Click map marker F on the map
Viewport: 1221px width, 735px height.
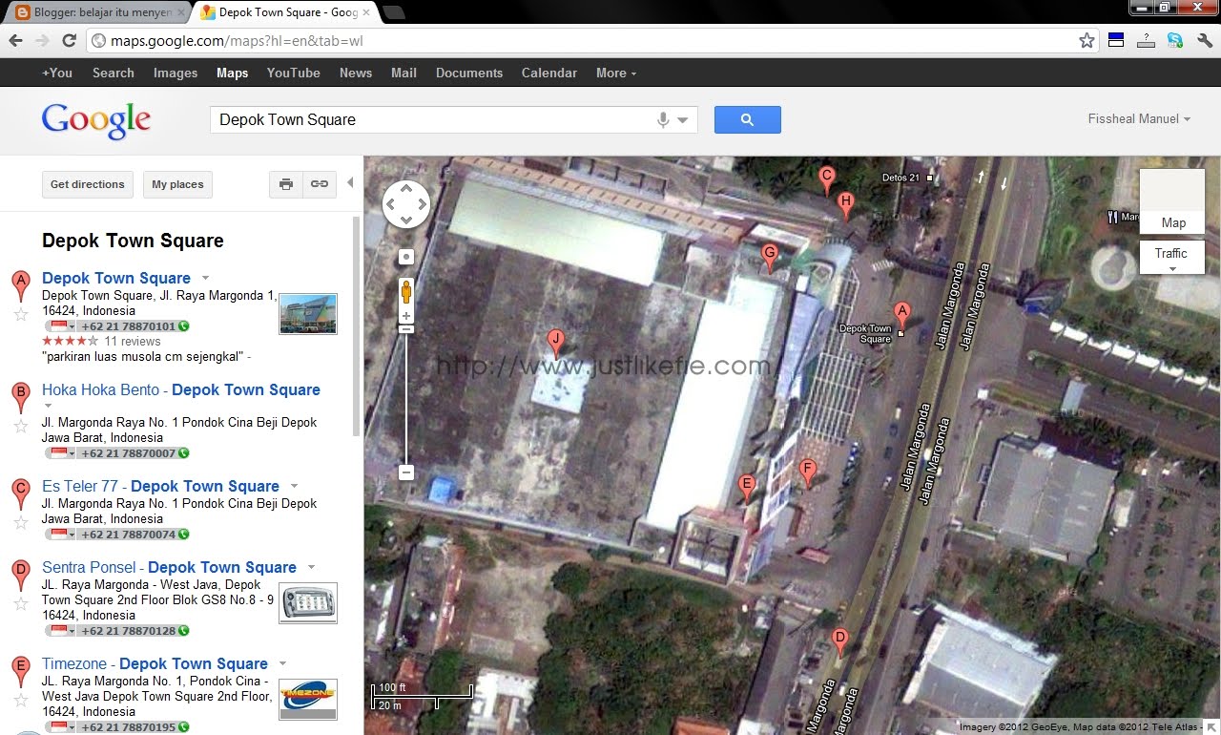(808, 473)
